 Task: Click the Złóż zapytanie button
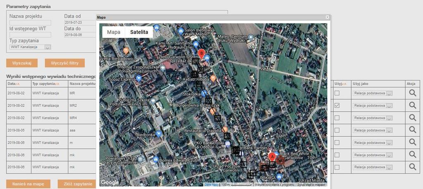click(76, 184)
